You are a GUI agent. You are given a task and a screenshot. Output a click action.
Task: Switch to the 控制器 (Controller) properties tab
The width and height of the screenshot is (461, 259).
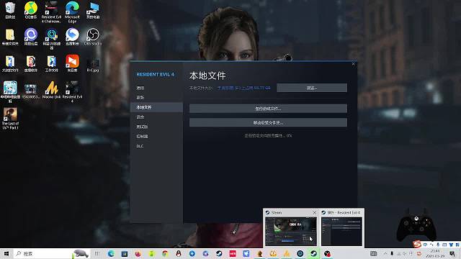156,136
